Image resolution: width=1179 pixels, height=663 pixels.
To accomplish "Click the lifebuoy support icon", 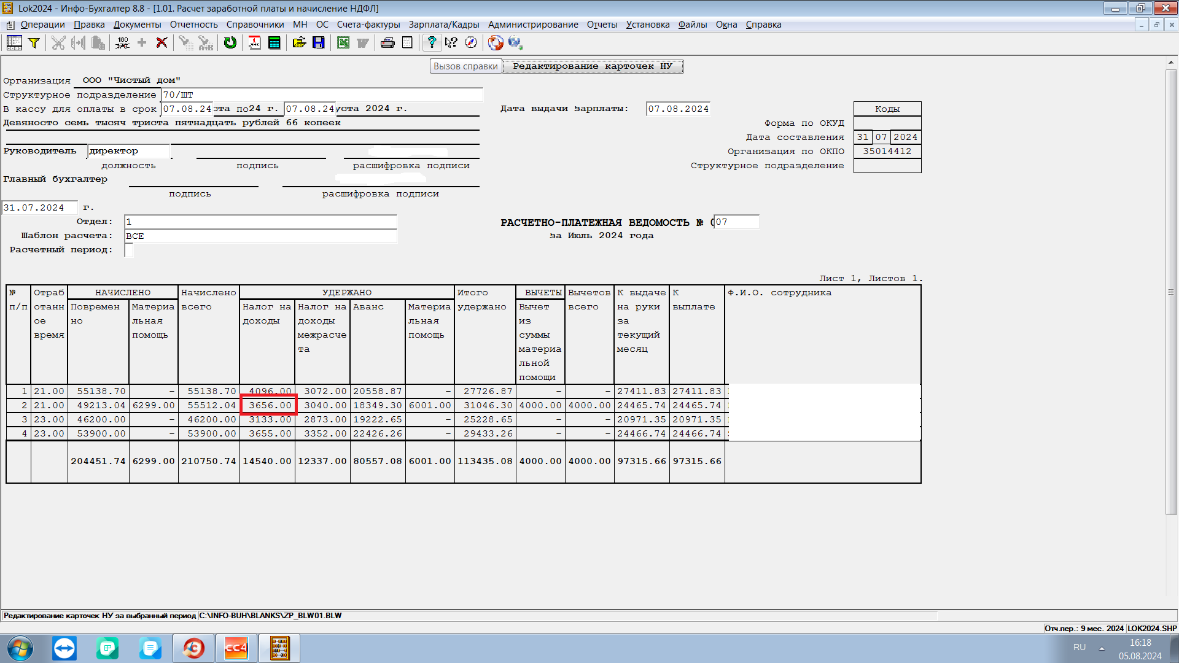I will (496, 42).
